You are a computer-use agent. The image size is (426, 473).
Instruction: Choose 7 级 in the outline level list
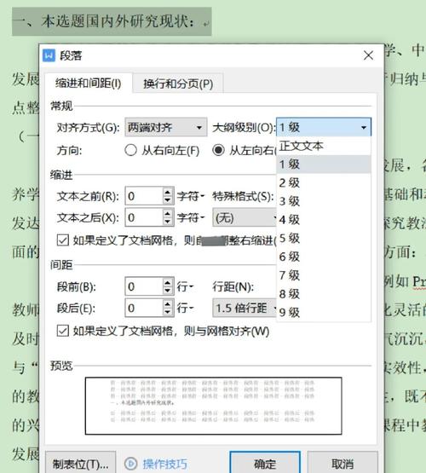pyautogui.click(x=324, y=275)
